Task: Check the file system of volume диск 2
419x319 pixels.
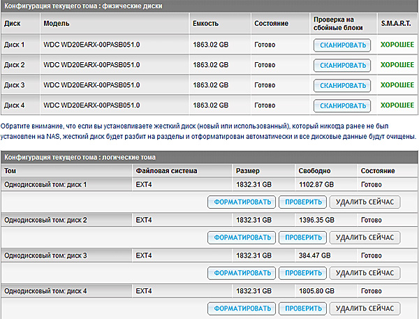Action: point(303,237)
